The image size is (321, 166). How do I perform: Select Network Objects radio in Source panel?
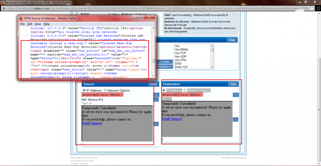(x=105, y=90)
